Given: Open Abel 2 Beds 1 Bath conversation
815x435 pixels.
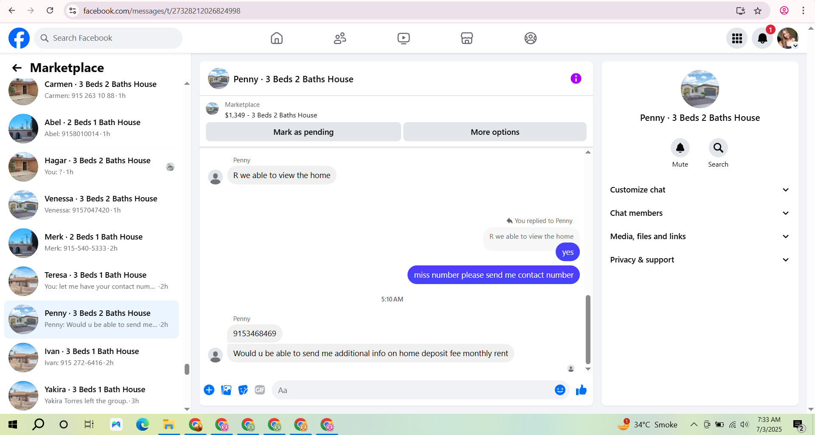Looking at the screenshot, I should 91,128.
